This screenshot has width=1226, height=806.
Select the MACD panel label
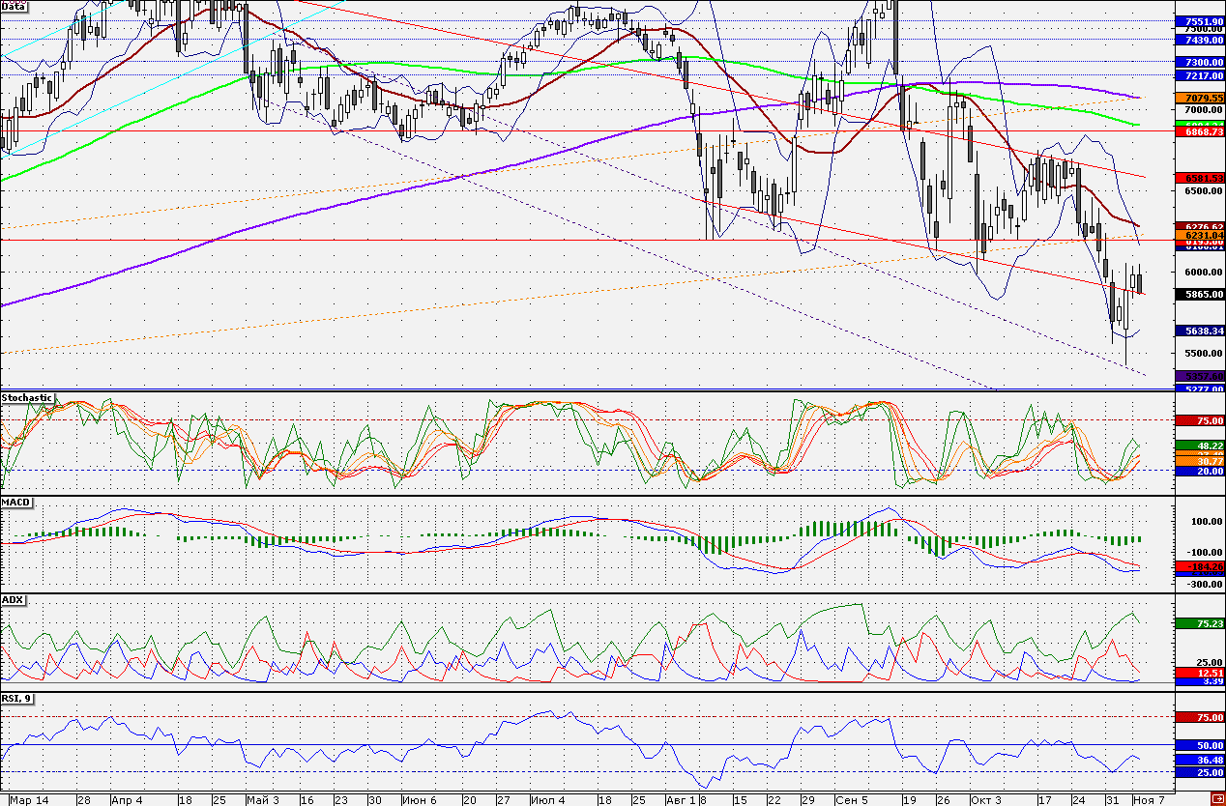pos(15,504)
